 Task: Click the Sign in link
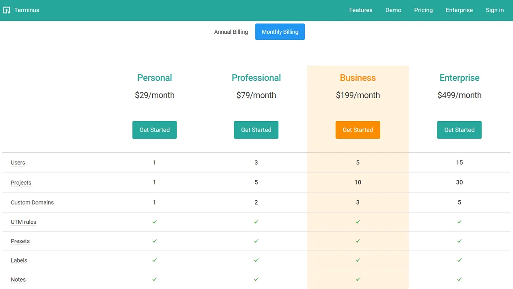494,10
